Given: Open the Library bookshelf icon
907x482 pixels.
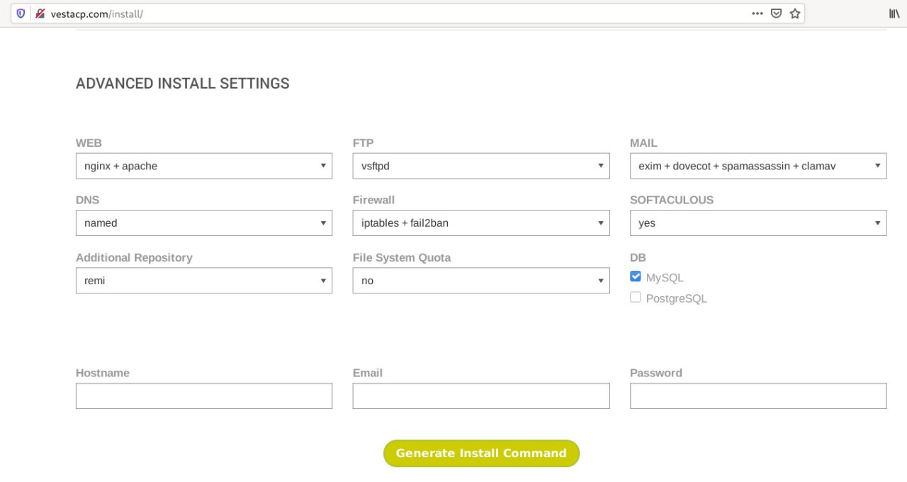Looking at the screenshot, I should [894, 13].
